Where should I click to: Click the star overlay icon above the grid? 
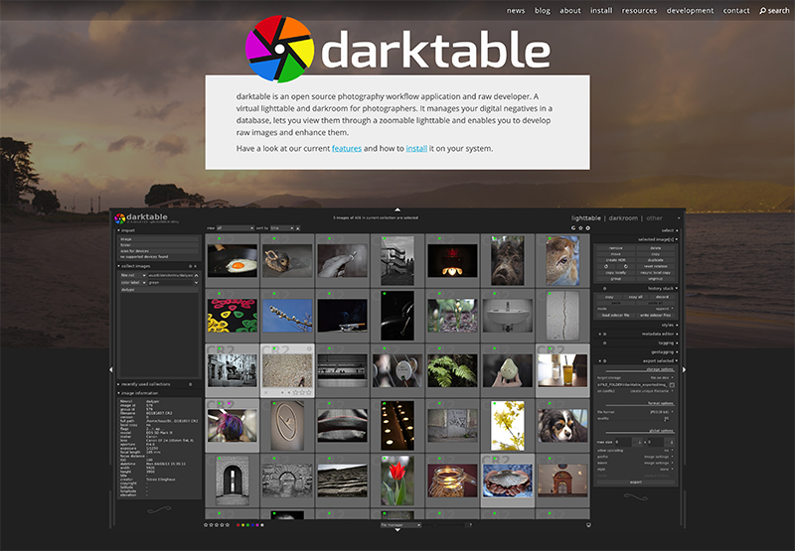tap(581, 228)
